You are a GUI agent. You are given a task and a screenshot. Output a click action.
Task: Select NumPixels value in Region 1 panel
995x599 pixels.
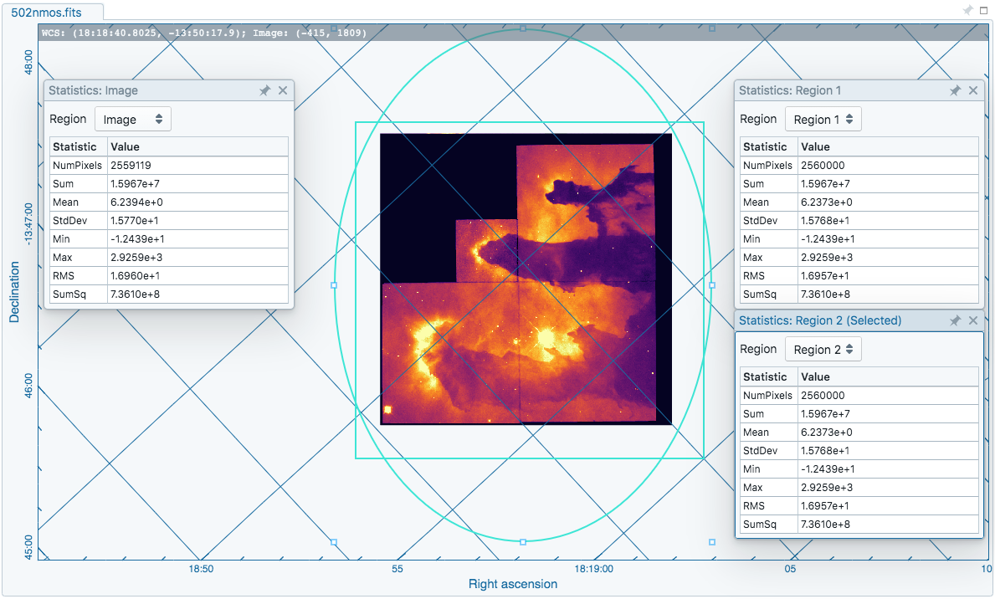tap(823, 165)
